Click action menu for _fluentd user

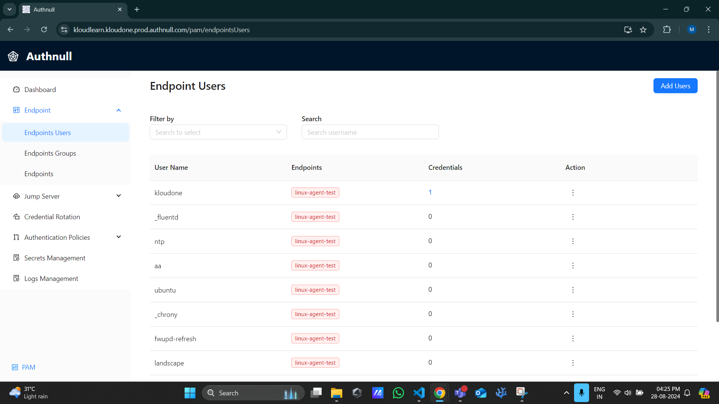573,217
